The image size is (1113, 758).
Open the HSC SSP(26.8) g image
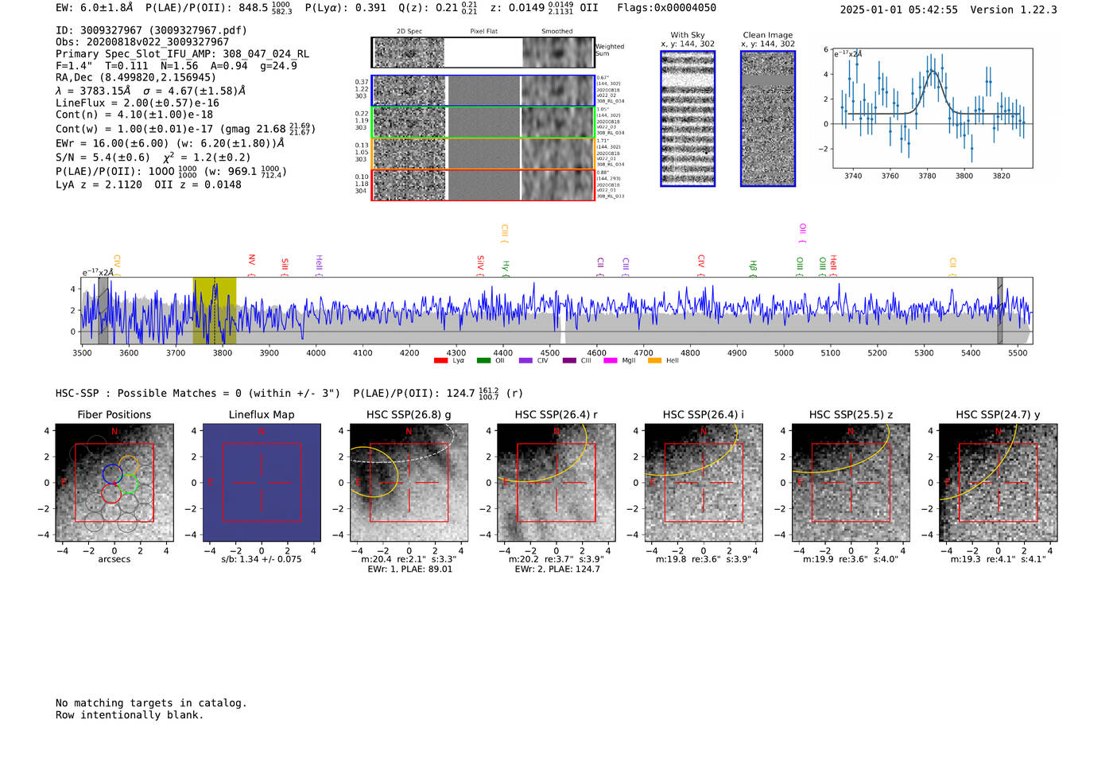pyautogui.click(x=409, y=483)
